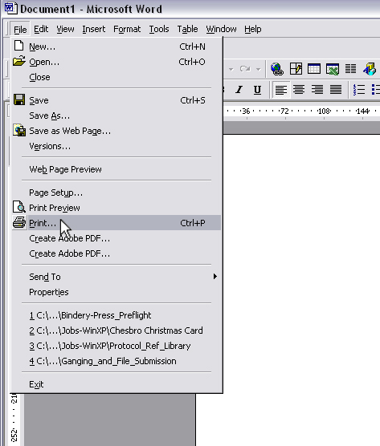The image size is (380, 446).
Task: Select Properties in the File menu
Action: coord(116,292)
